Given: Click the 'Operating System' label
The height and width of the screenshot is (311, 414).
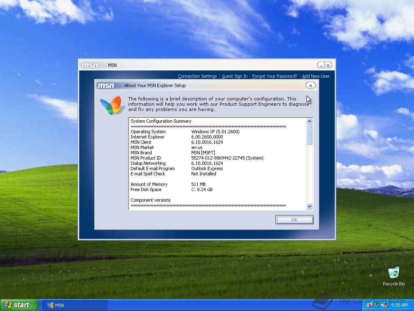Looking at the screenshot, I should click(148, 132).
